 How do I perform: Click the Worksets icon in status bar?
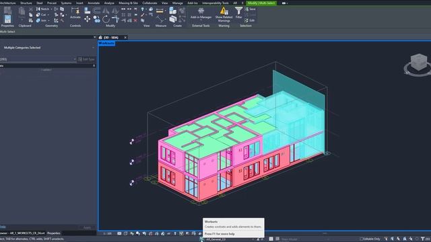[x=201, y=239]
